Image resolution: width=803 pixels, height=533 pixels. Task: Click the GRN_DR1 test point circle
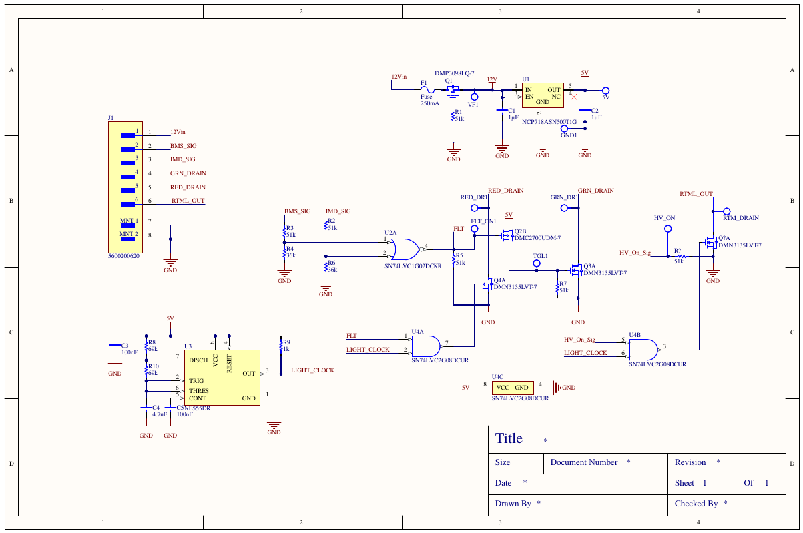[564, 207]
